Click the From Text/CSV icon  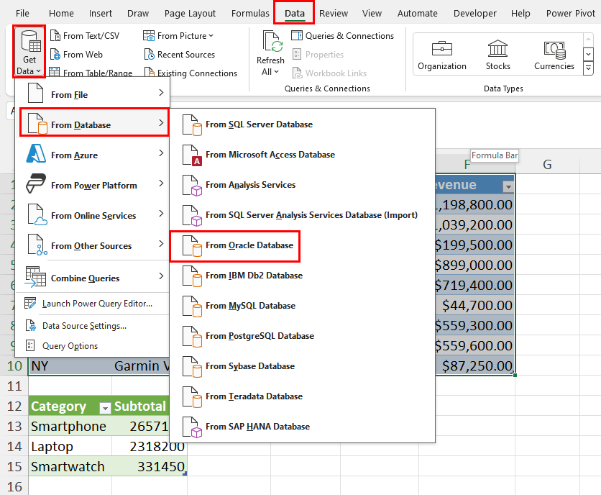click(x=55, y=36)
